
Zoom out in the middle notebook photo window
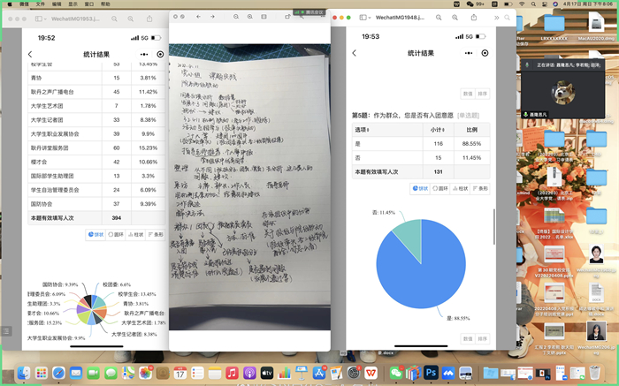coord(236,17)
